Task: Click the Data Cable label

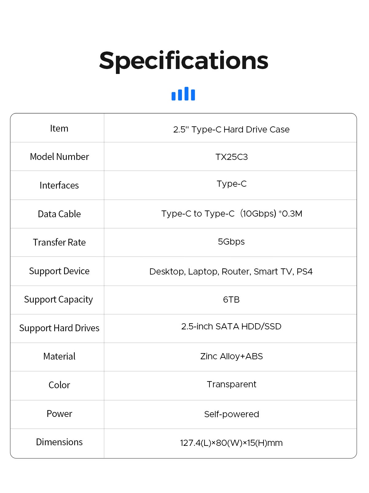Action: point(59,214)
